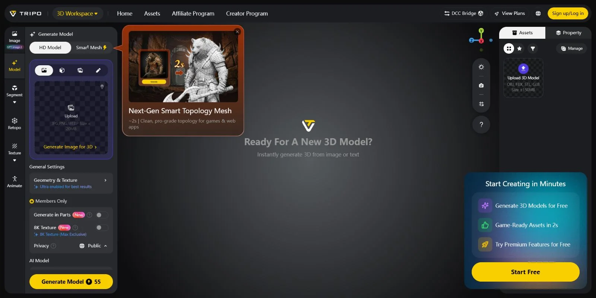
Task: Click Sign up/Log in
Action: click(568, 13)
